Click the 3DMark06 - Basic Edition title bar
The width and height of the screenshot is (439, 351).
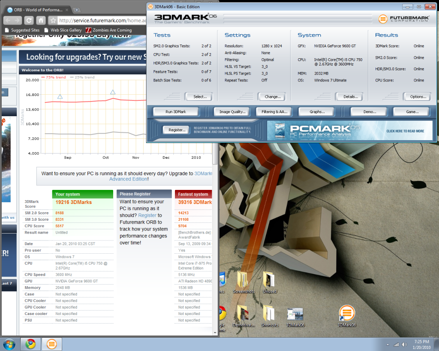pos(274,7)
